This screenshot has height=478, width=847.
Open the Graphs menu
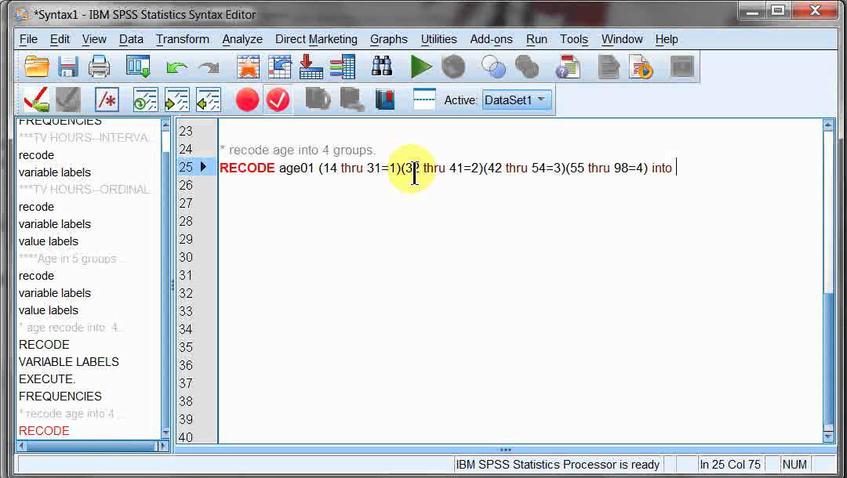click(389, 39)
